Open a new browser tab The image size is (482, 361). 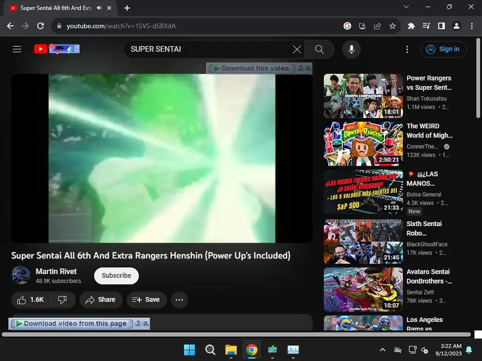coord(127,8)
